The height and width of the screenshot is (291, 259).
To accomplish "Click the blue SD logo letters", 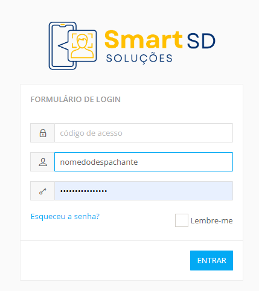I will coord(201,41).
